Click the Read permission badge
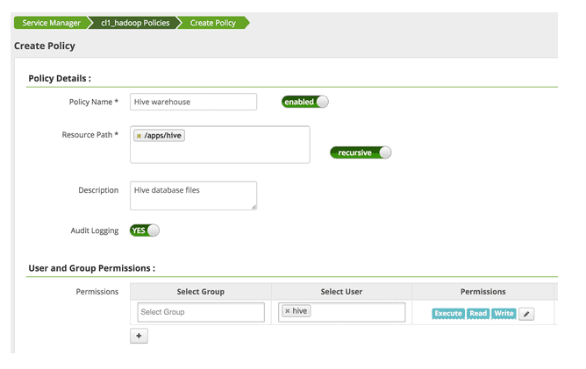Viewport: 586px width, 369px height. pos(477,314)
